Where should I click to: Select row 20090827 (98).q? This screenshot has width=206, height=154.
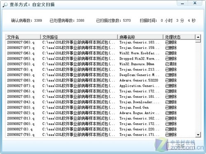[100, 42]
